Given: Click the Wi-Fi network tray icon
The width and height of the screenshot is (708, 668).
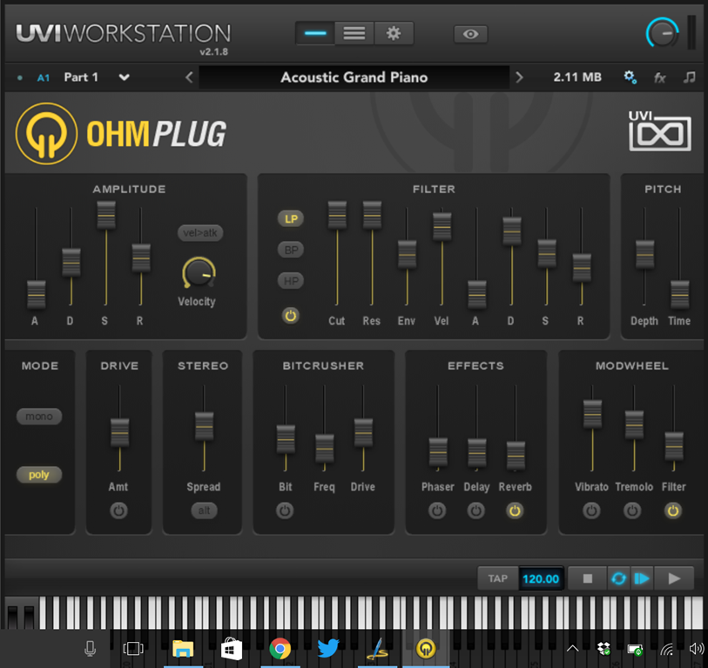Looking at the screenshot, I should 666,649.
